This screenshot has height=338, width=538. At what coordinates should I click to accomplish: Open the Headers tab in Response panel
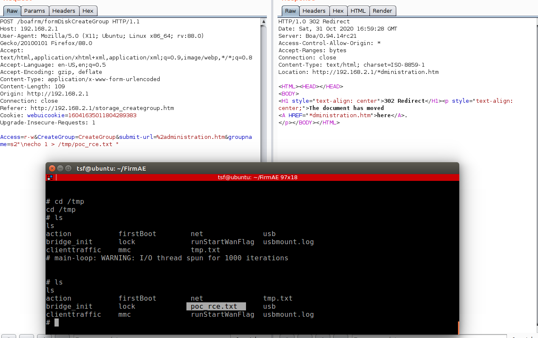click(314, 11)
